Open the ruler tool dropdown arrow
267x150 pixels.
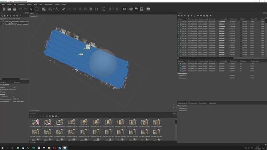(60, 9)
